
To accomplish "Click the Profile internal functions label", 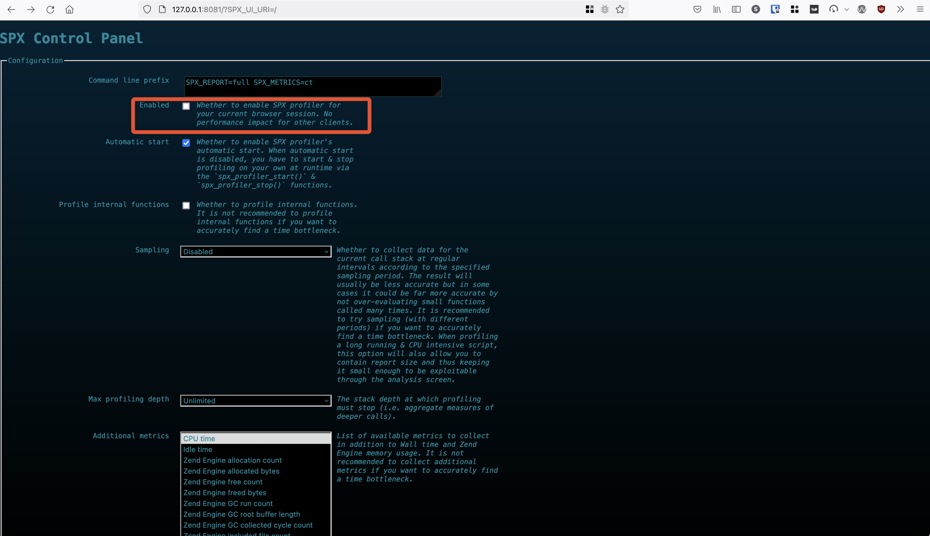I will tap(114, 205).
